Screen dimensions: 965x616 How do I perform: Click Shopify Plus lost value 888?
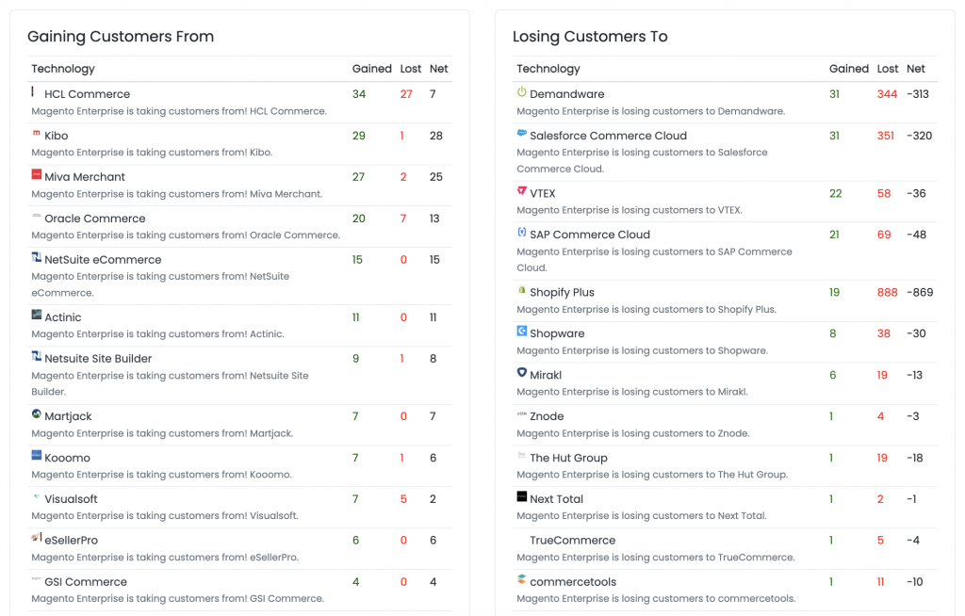coord(887,292)
